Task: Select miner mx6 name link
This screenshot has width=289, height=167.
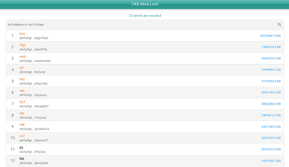Action: click(x=23, y=56)
